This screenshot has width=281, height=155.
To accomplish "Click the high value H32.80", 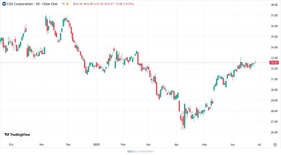I will pyautogui.click(x=89, y=4).
